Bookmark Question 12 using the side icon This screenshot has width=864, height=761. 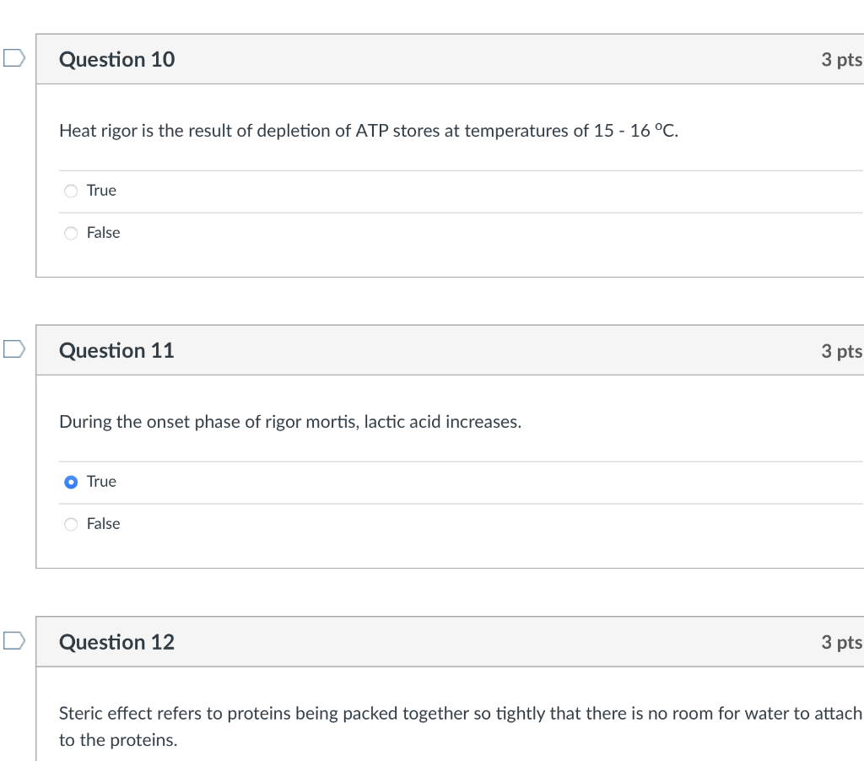pos(12,641)
